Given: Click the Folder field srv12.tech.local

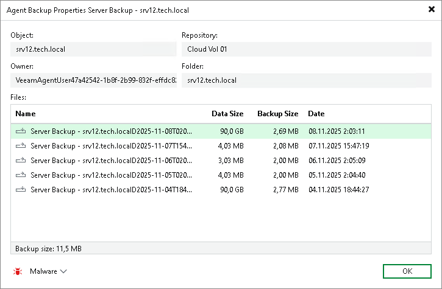Looking at the screenshot, I should (306, 80).
